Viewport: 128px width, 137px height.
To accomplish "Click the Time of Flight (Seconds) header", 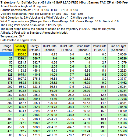I will [118, 48].
